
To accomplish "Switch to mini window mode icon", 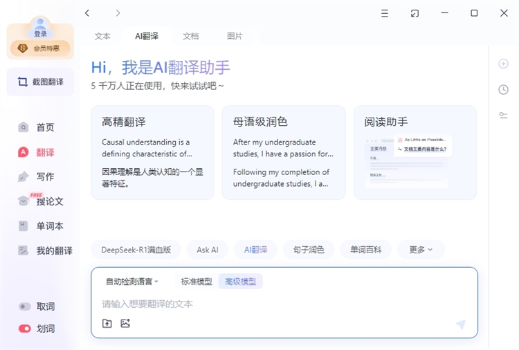I will pyautogui.click(x=415, y=13).
